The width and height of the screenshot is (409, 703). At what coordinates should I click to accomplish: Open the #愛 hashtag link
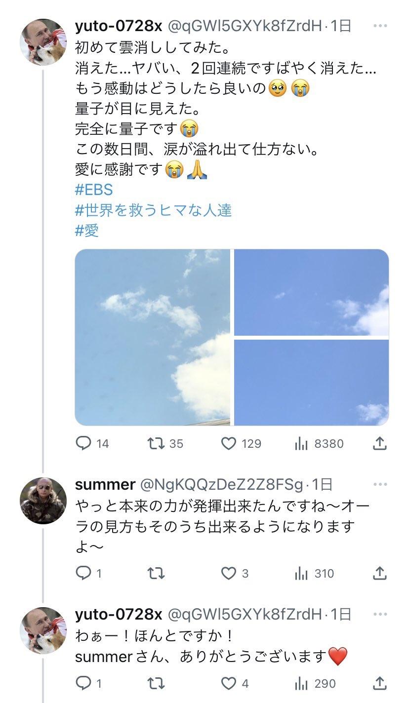tap(87, 231)
